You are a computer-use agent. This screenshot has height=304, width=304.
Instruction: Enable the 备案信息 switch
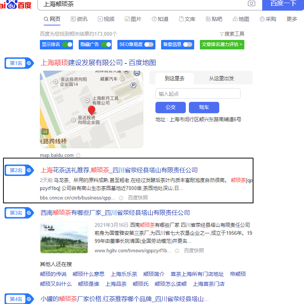pos(188,44)
